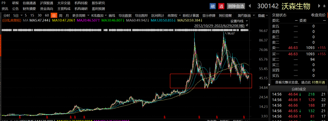Select the 分时 intraday chart period
The height and width of the screenshot is (121, 328).
click(7, 15)
